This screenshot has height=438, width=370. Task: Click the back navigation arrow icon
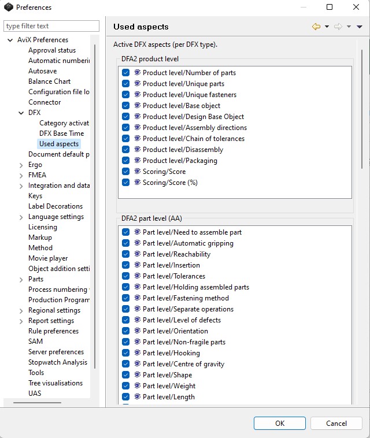click(316, 27)
